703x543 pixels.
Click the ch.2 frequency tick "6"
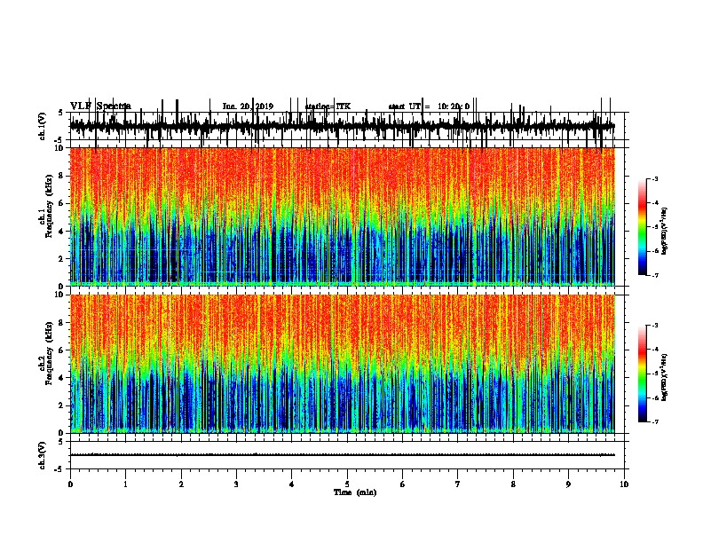pyautogui.click(x=62, y=350)
